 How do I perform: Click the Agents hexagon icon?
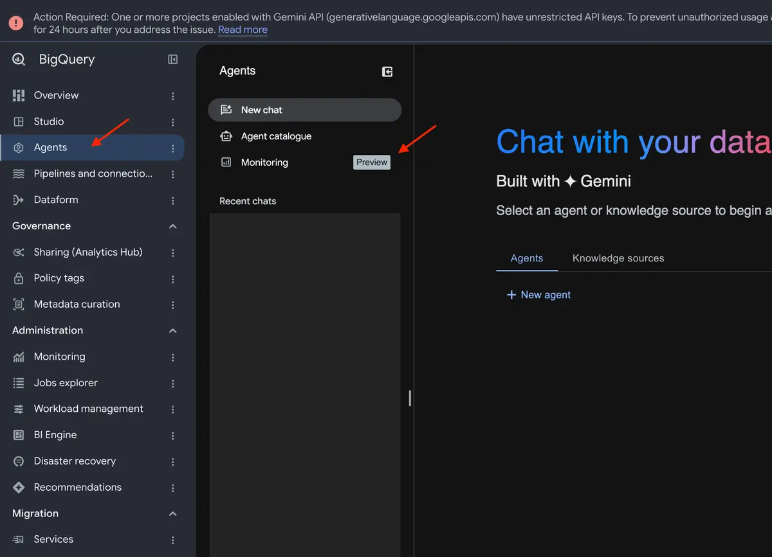[19, 148]
